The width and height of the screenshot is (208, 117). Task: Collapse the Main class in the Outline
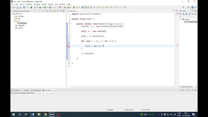[x=181, y=19]
